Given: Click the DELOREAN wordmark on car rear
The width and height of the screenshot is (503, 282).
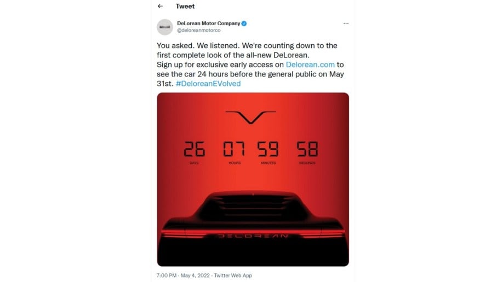Looking at the screenshot, I should click(253, 236).
